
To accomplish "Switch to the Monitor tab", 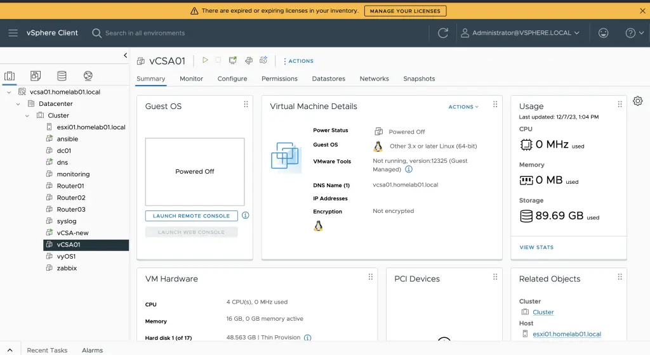I will tap(191, 79).
